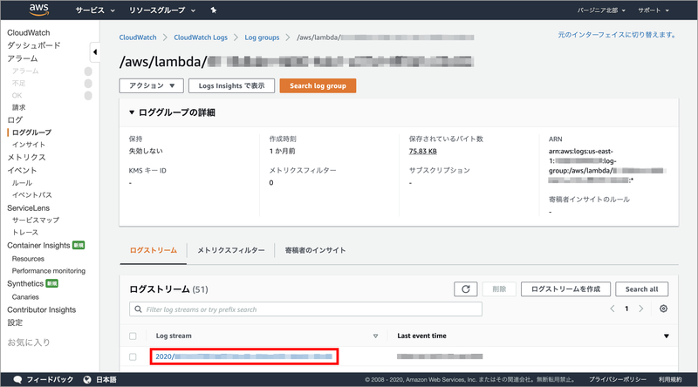Go to next page of log streams
698x387 pixels.
click(641, 309)
